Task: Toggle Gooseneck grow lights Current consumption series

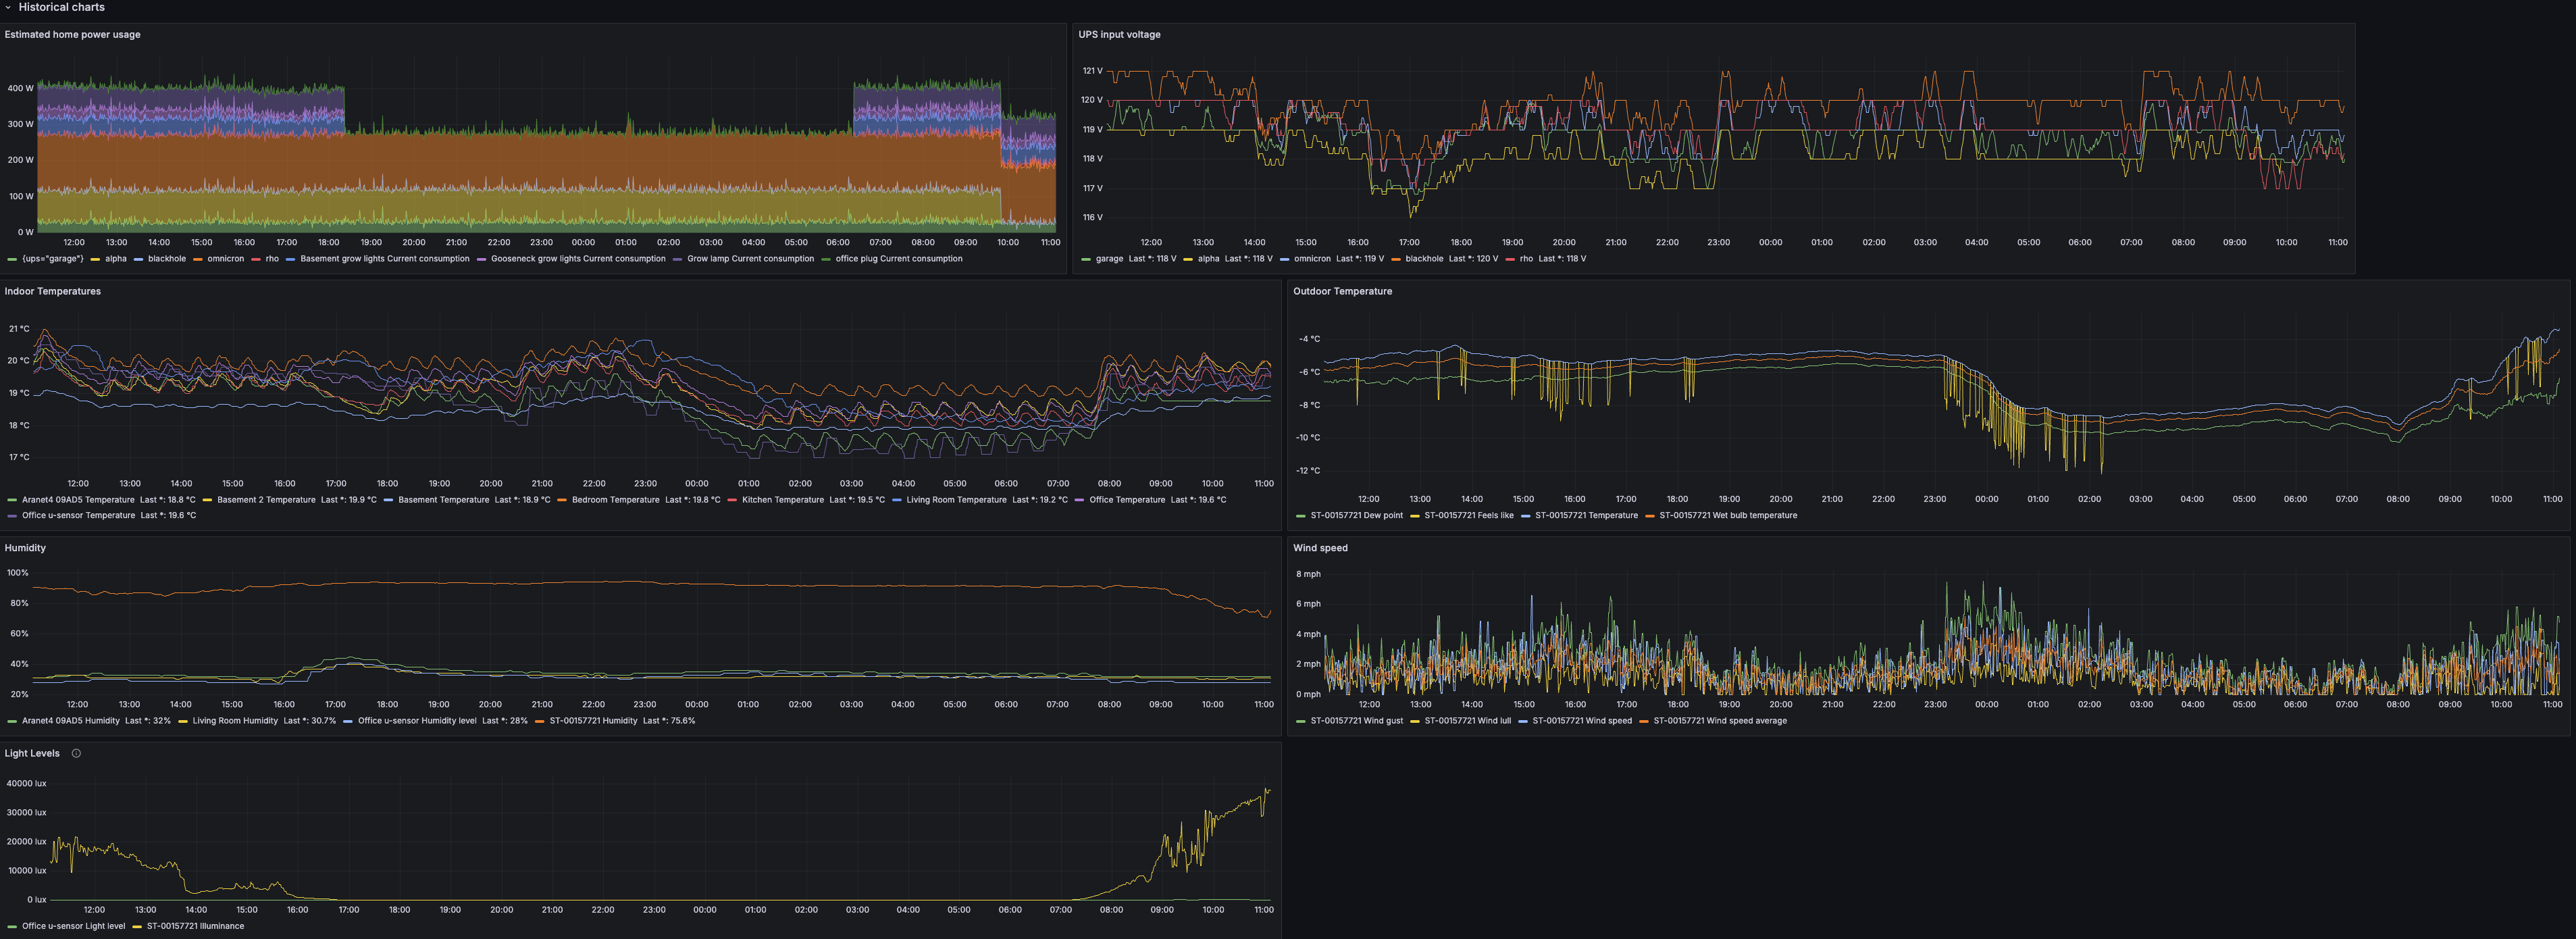Action: click(578, 259)
